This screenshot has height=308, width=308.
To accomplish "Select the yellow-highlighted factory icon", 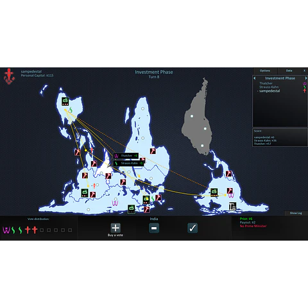I will [146, 200].
